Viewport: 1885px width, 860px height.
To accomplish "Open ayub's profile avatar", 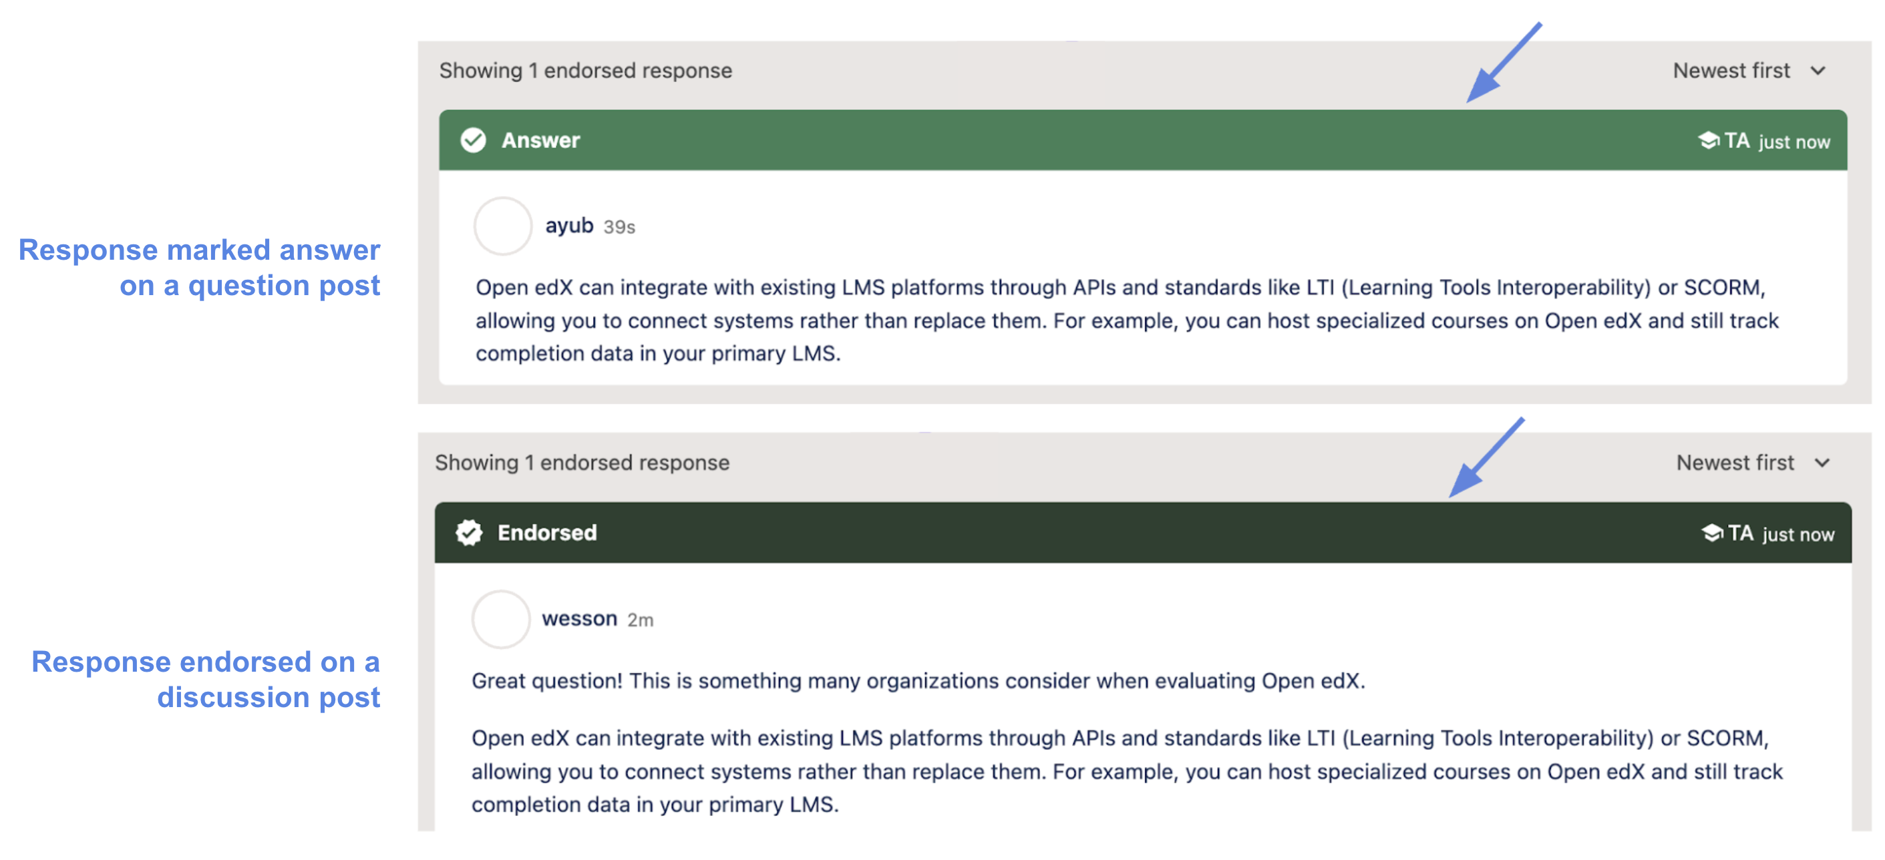I will (502, 226).
